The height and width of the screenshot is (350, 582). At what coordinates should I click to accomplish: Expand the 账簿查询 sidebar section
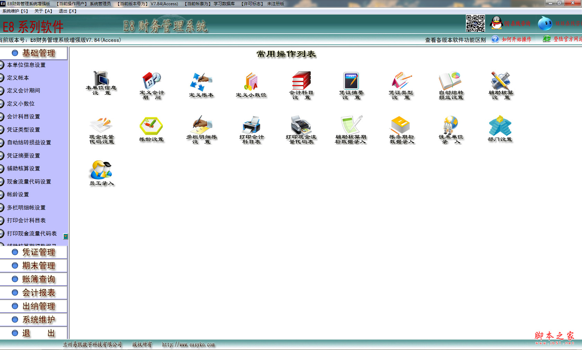[x=34, y=279]
